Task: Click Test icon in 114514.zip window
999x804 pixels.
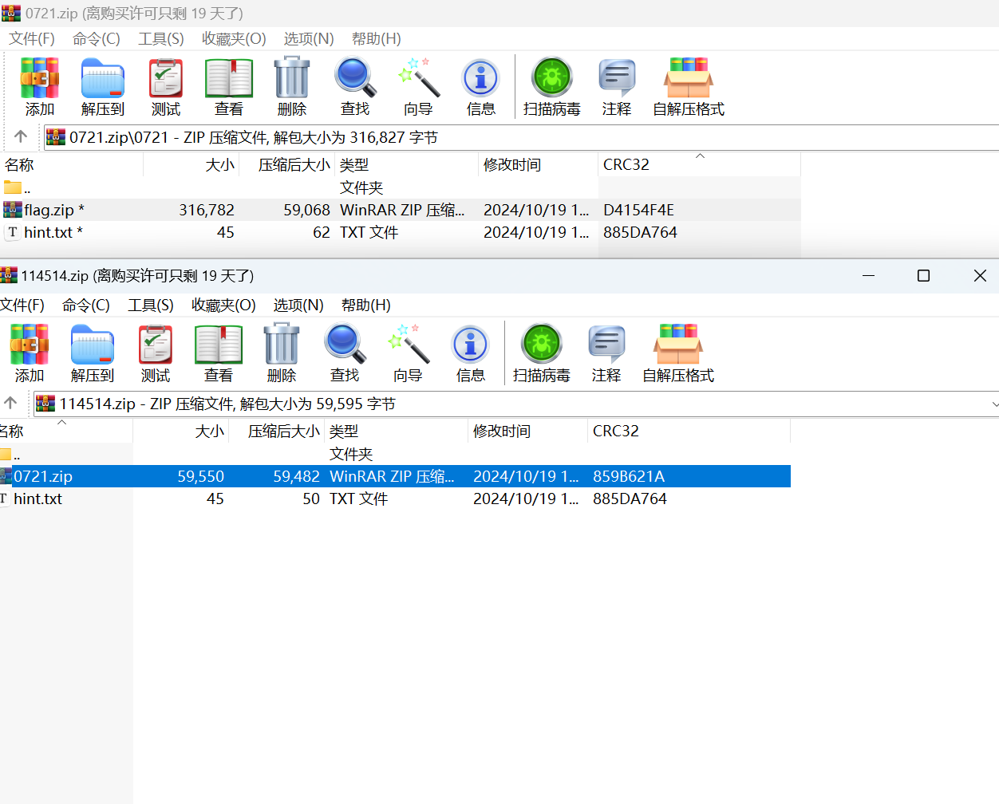Action: (x=156, y=345)
